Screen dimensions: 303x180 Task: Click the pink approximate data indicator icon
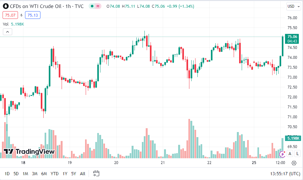click(x=98, y=6)
